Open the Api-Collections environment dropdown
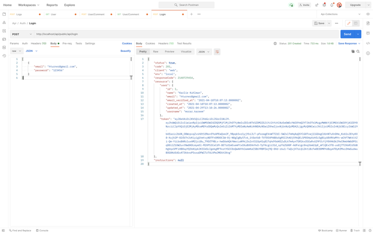 340,14
